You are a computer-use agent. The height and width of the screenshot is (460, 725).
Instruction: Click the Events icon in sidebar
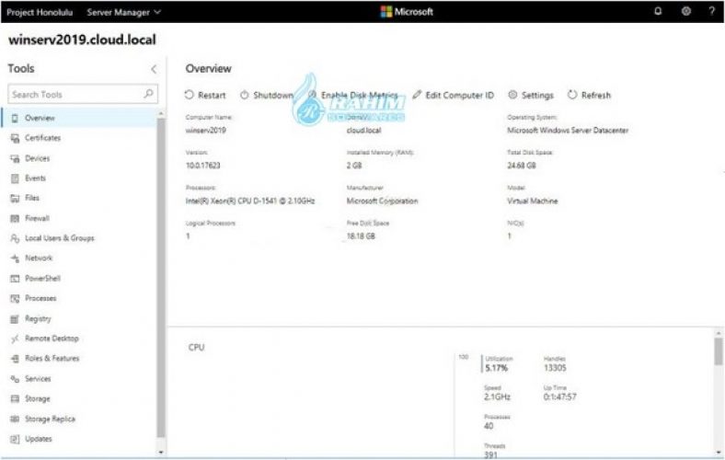(x=15, y=178)
